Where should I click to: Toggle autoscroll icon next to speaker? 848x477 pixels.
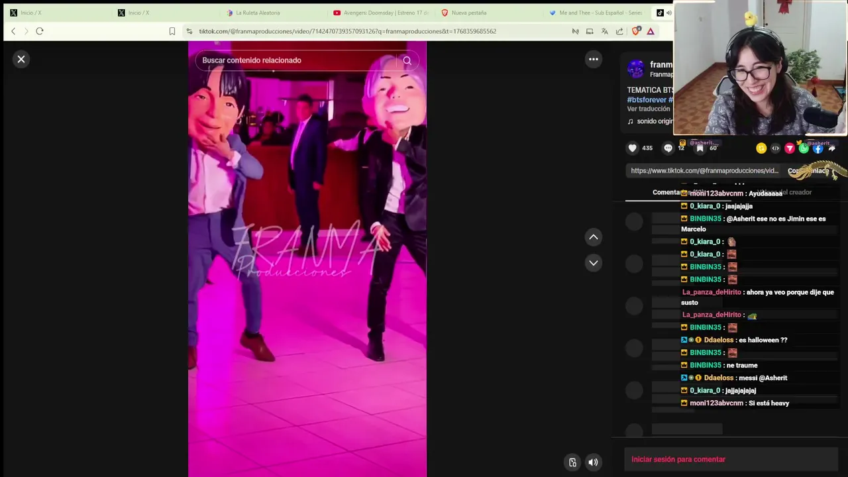[x=572, y=462]
